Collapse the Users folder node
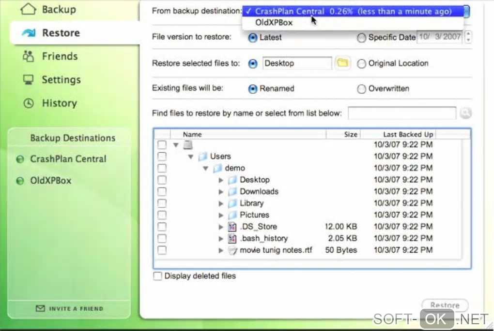This screenshot has width=494, height=331. (191, 157)
